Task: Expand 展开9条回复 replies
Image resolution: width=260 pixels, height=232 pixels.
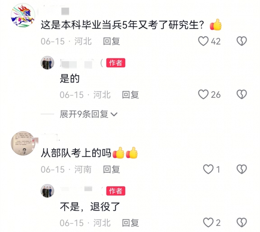Action: tap(88, 114)
